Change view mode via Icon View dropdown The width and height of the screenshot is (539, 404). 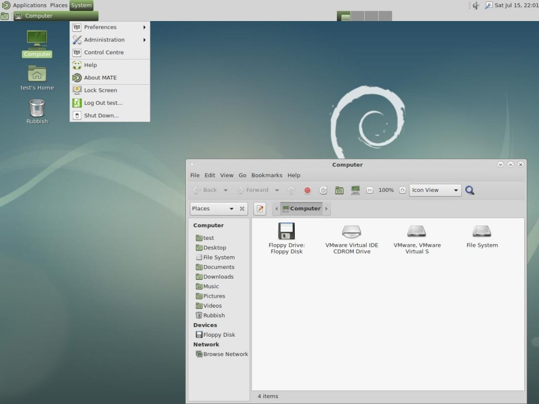[x=435, y=190]
